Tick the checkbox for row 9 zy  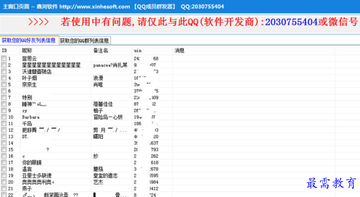4,110
